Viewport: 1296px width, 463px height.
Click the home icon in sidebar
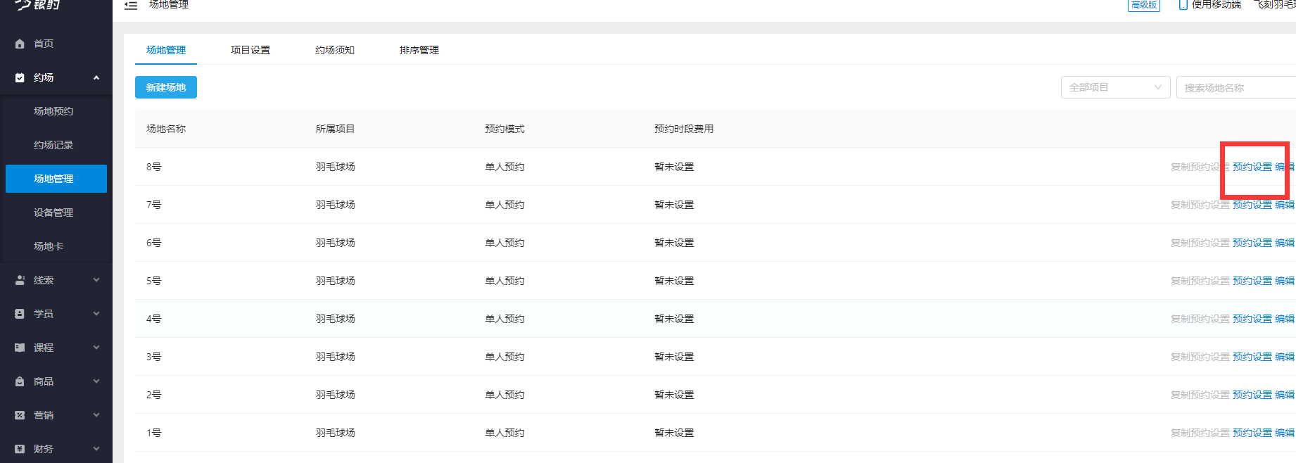(x=20, y=44)
